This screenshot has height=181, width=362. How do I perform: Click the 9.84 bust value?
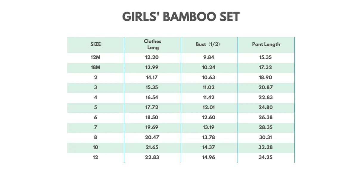click(x=209, y=58)
